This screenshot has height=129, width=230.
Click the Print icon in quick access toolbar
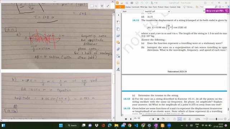click(x=132, y=3)
